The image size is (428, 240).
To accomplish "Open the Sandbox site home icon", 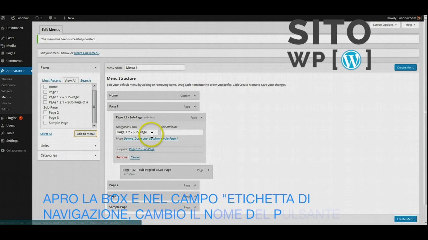I will tap(13, 18).
